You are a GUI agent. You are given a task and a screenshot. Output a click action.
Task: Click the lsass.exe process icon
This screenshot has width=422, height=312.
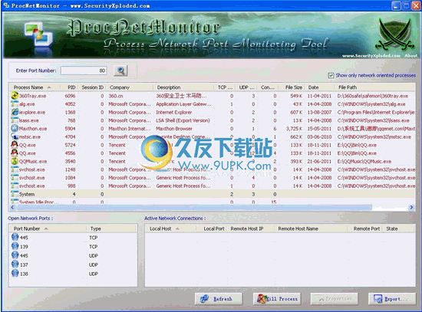tap(15, 120)
